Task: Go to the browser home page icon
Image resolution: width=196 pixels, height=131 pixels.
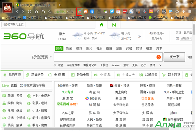Action: click(36, 12)
